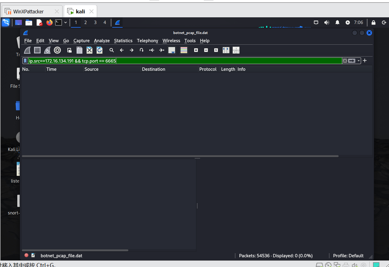The image size is (389, 267).
Task: Apply the display filter with the arrow button
Action: (352, 61)
